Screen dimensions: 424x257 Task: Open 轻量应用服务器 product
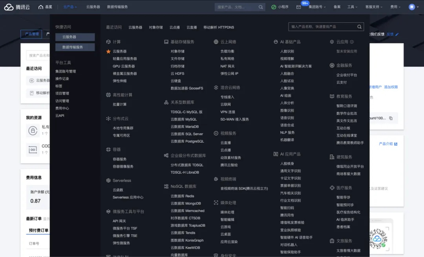click(125, 59)
